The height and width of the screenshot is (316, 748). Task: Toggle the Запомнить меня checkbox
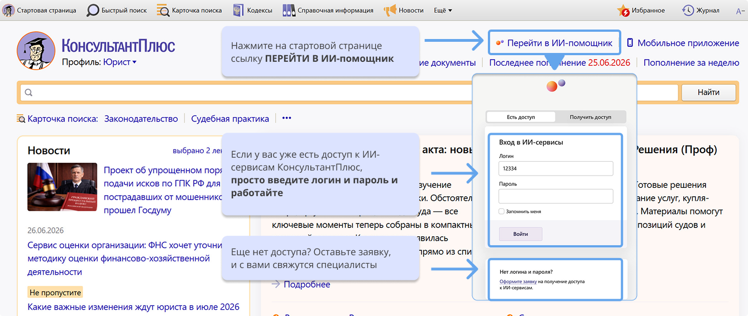501,212
